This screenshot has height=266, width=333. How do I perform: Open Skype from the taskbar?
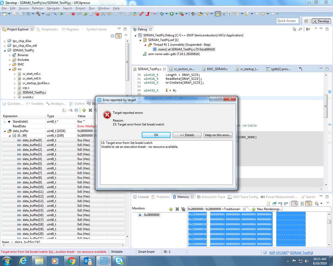pyautogui.click(x=119, y=261)
